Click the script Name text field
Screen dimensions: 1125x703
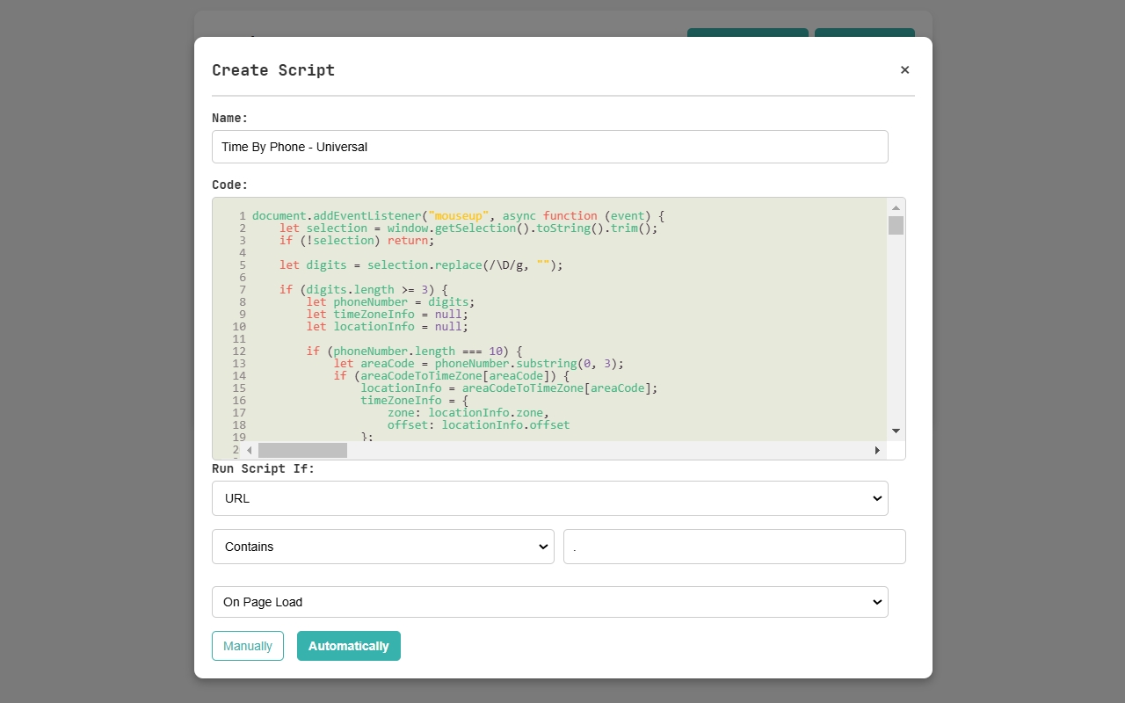coord(549,146)
